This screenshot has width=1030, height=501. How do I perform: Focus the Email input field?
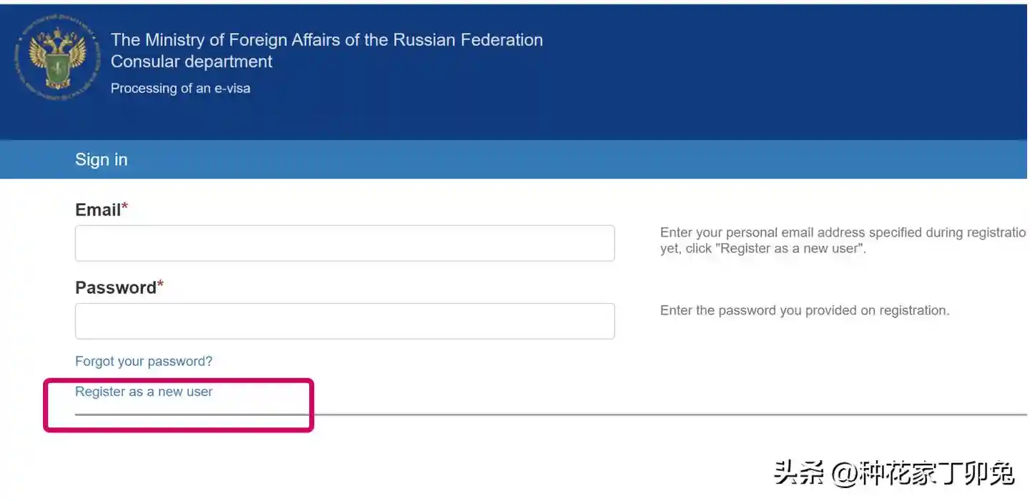pos(344,243)
